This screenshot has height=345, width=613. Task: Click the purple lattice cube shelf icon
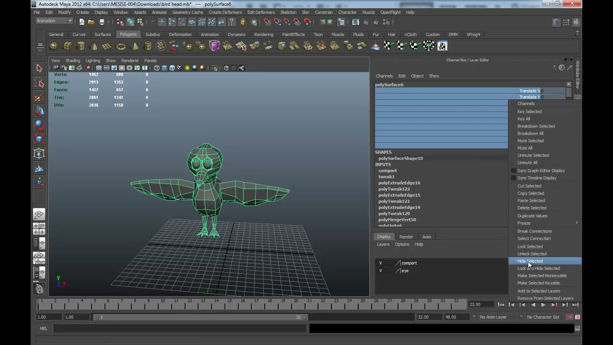[x=214, y=46]
